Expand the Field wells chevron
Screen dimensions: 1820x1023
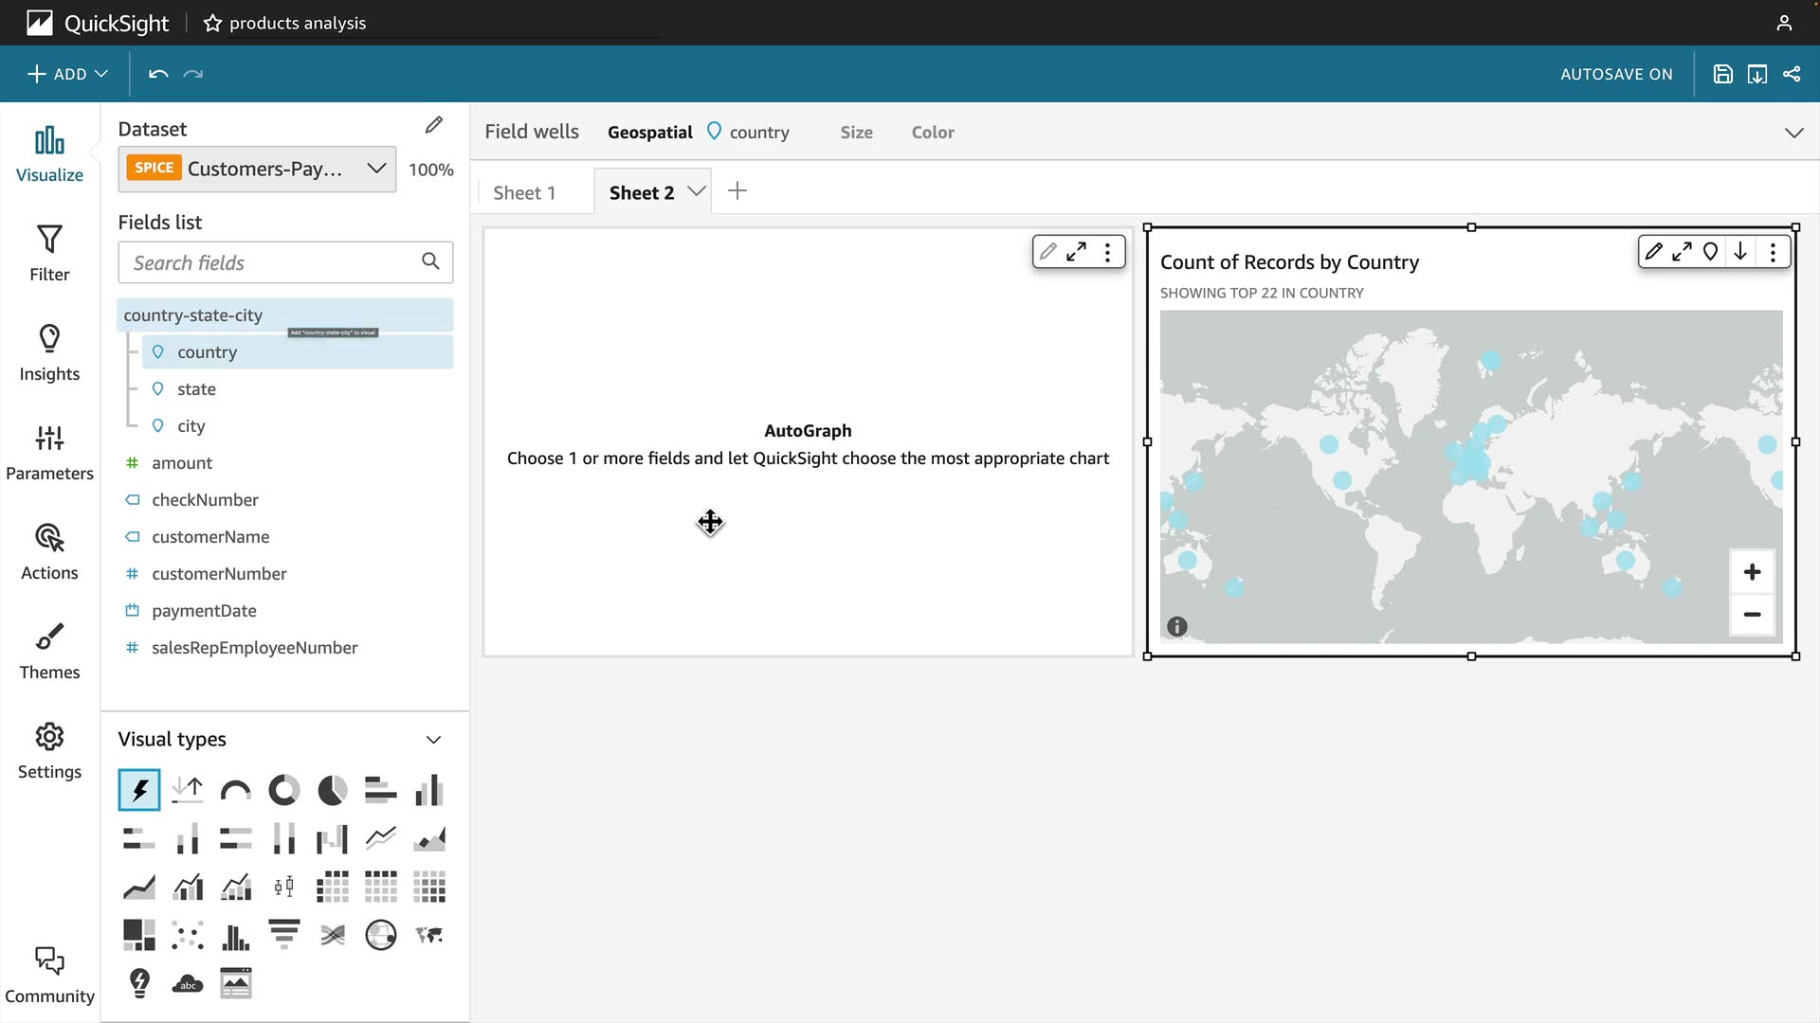[x=1793, y=133]
